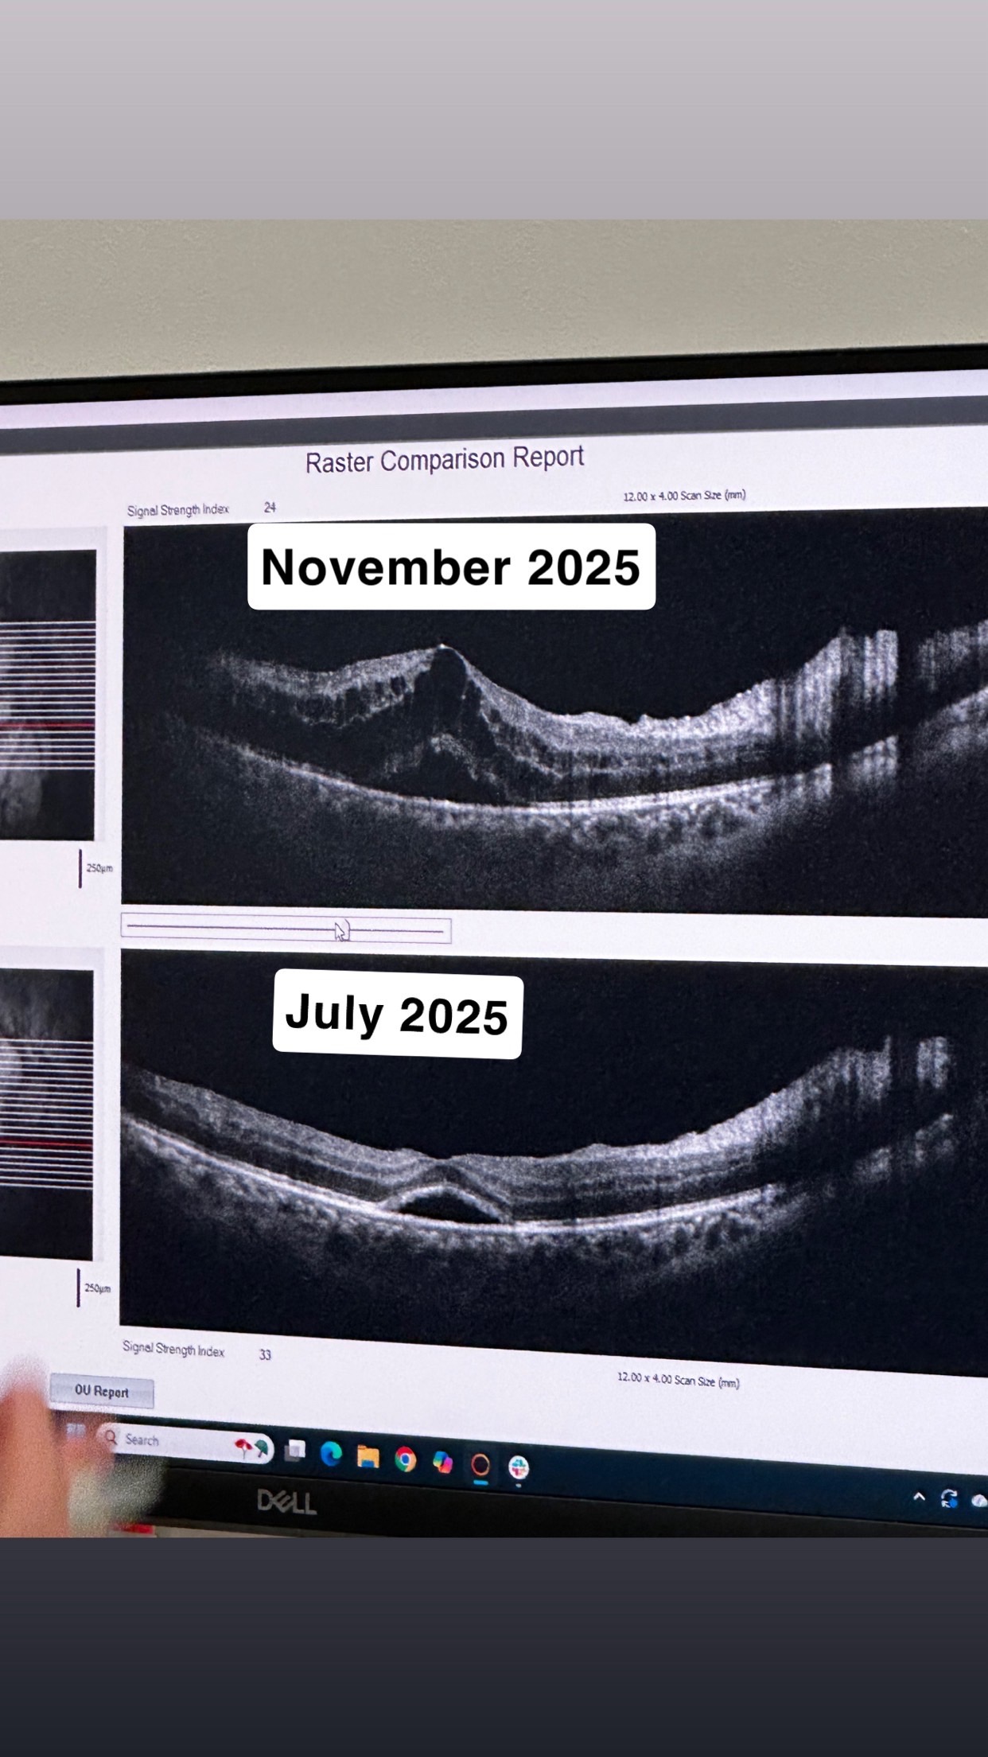Open Slack from the taskbar
988x1757 pixels.
(x=519, y=1467)
